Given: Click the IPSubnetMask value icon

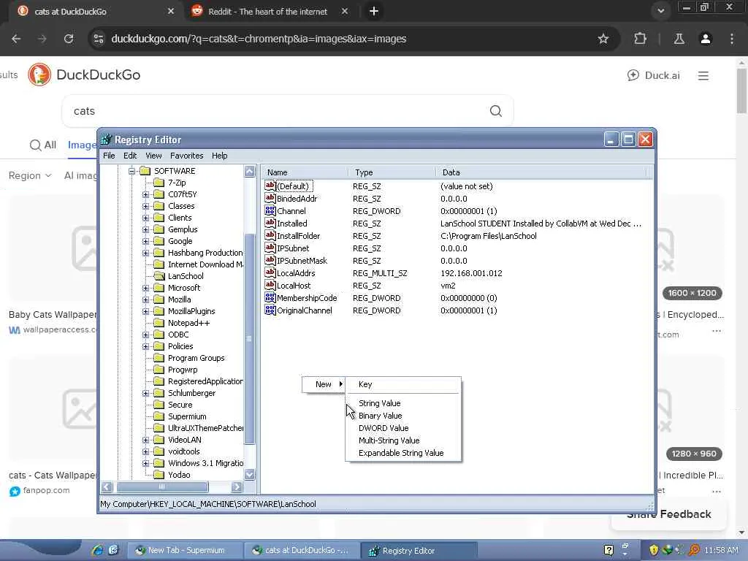Looking at the screenshot, I should point(270,261).
